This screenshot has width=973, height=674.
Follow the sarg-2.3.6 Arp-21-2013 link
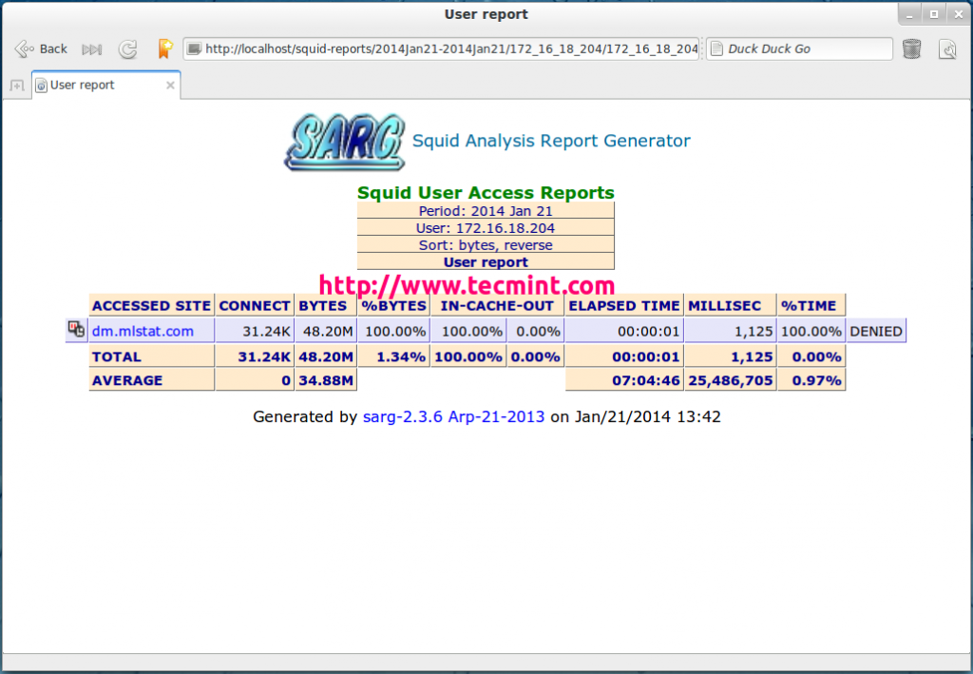453,416
